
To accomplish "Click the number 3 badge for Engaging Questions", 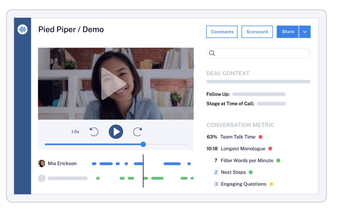I will pos(216,184).
